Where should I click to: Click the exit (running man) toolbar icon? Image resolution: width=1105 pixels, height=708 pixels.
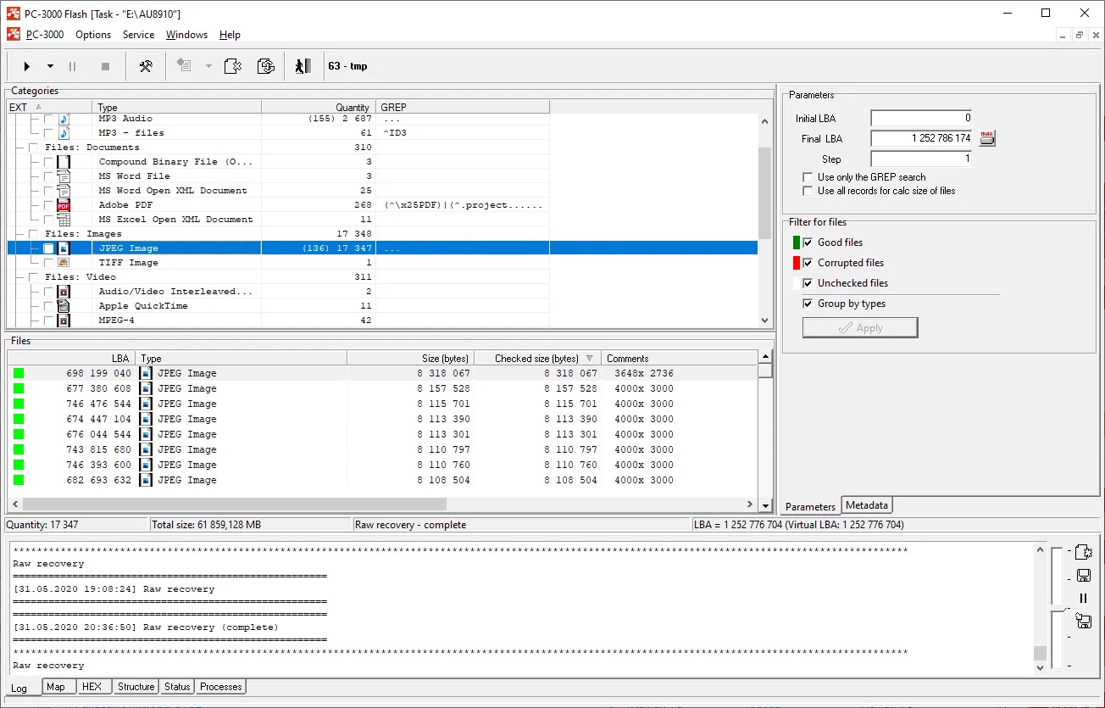(303, 66)
